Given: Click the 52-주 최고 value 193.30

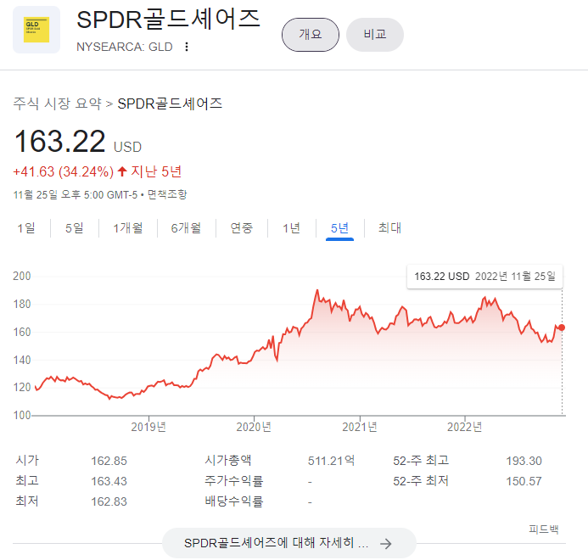Looking at the screenshot, I should pos(524,461).
